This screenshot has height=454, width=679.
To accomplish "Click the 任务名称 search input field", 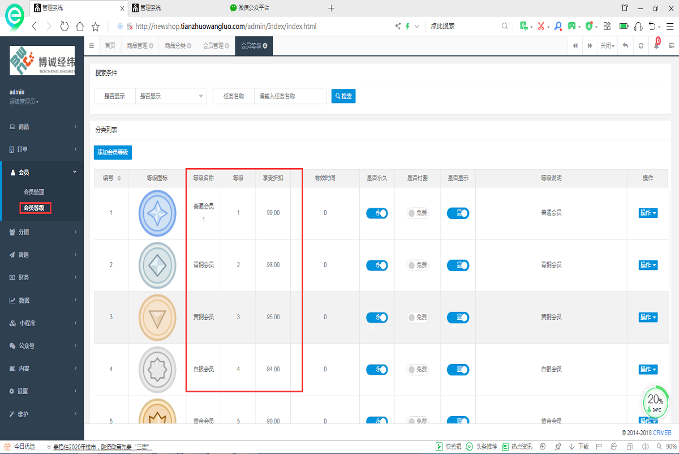I will [x=290, y=96].
